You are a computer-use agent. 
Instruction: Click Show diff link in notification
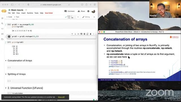pyautogui.click(x=61, y=97)
